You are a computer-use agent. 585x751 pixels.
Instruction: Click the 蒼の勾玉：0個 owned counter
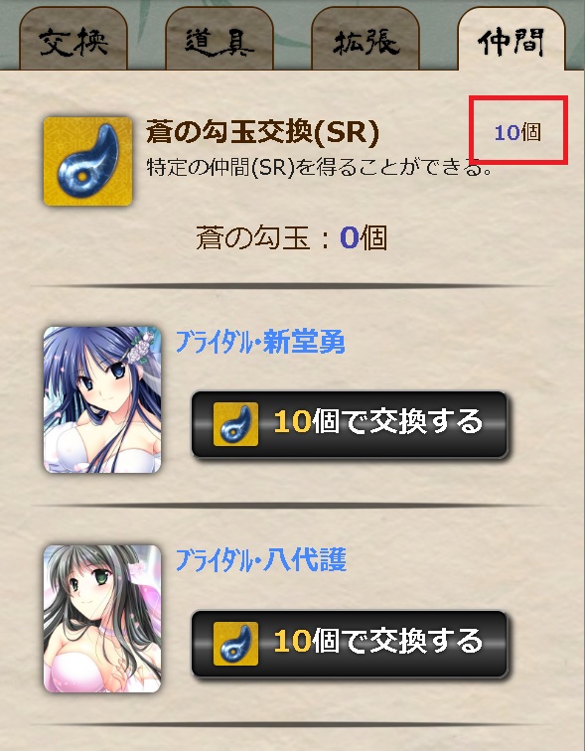pyautogui.click(x=292, y=238)
